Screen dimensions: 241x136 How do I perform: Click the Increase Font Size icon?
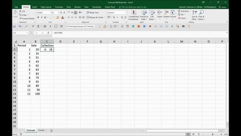coord(61,12)
